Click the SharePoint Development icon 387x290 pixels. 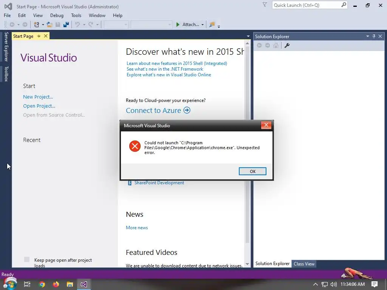[130, 183]
